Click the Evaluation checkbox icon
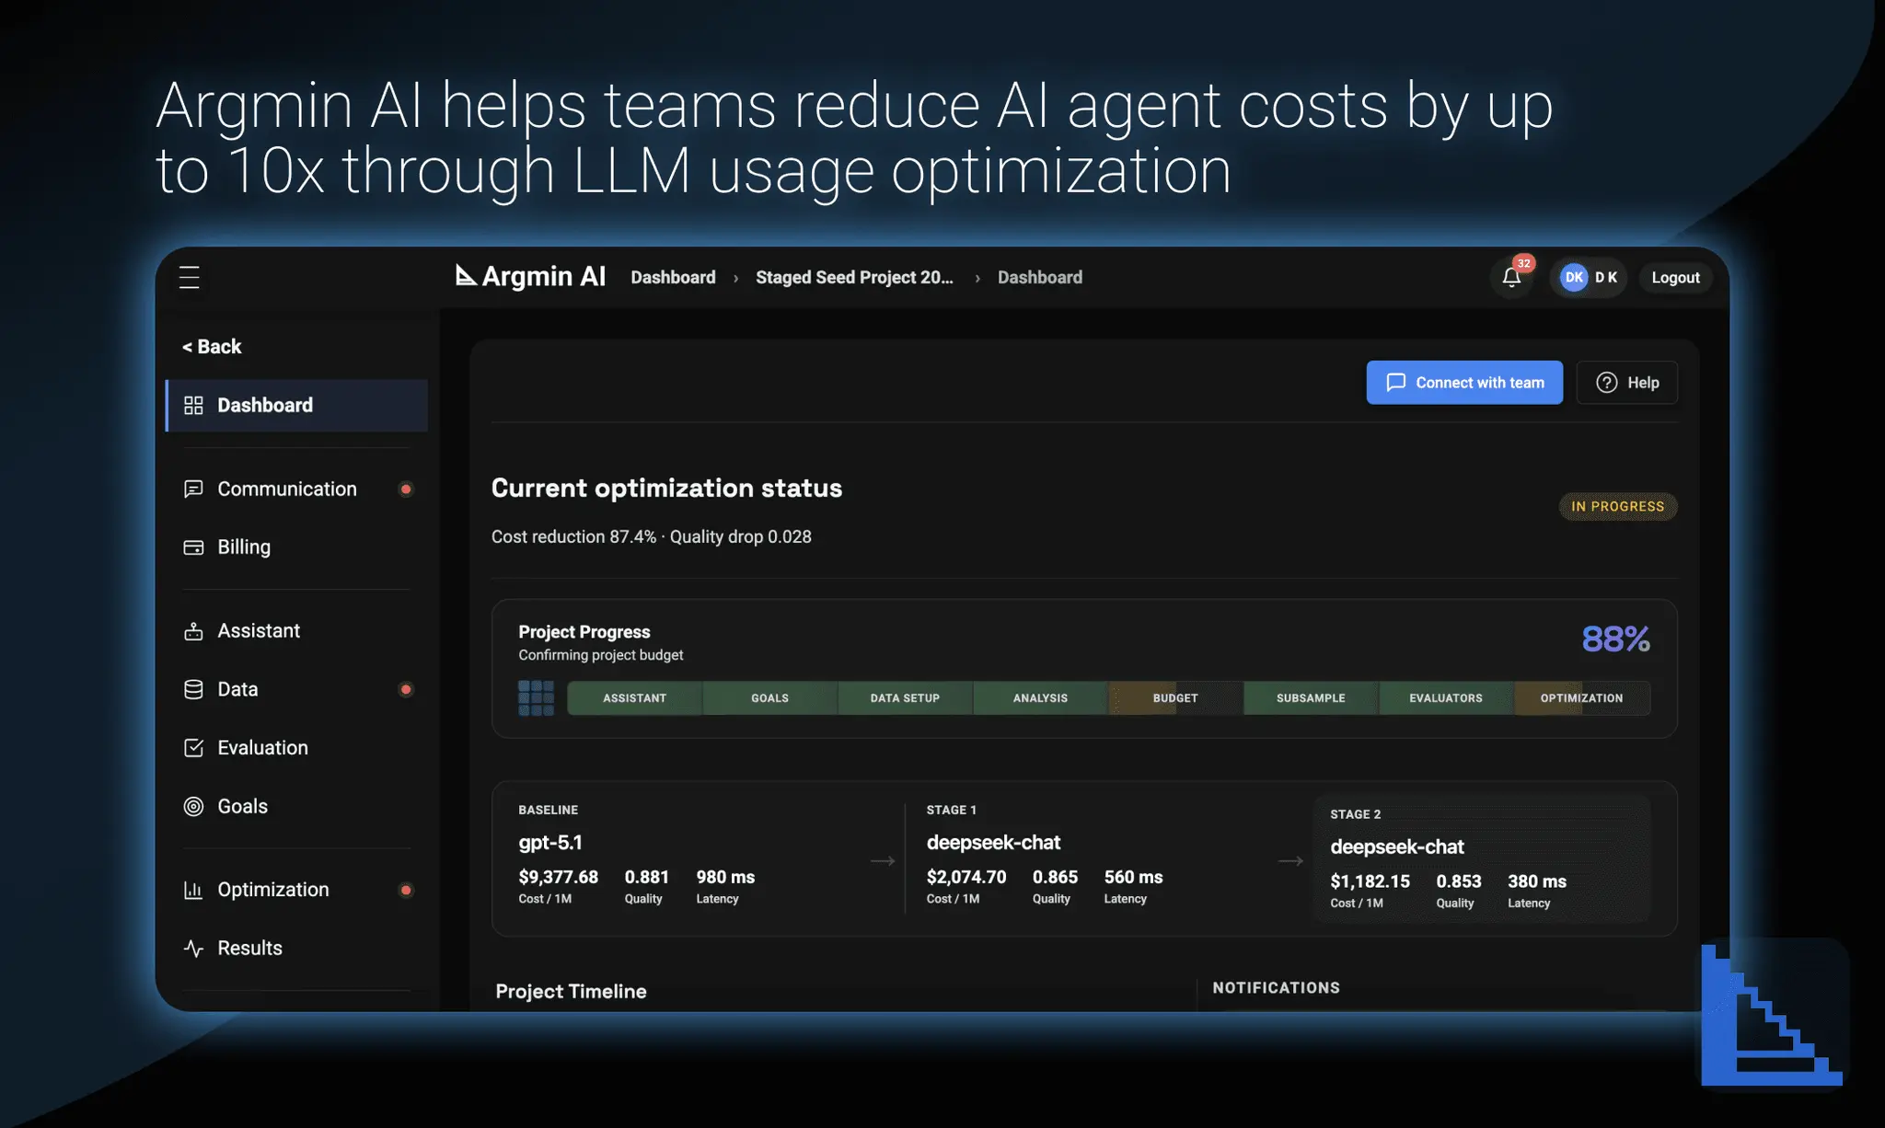This screenshot has height=1128, width=1885. click(193, 748)
